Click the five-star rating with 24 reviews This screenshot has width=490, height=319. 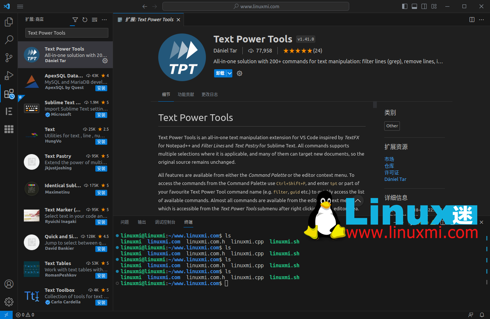point(302,51)
